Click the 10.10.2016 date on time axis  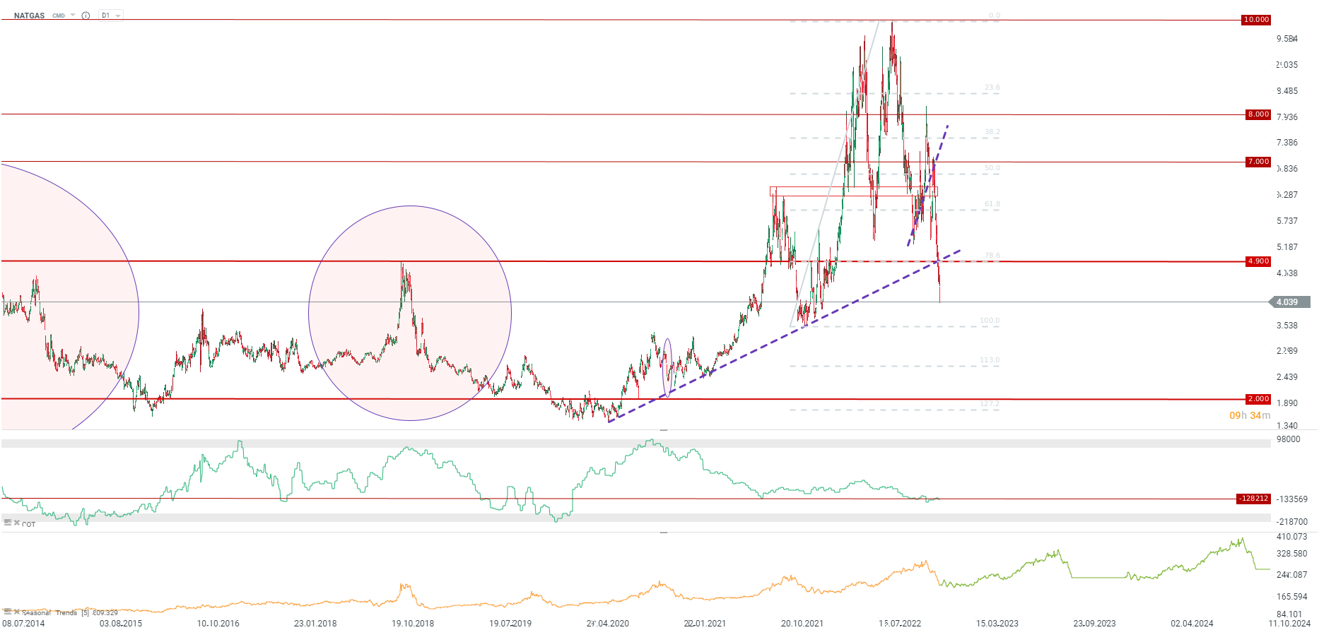point(218,624)
